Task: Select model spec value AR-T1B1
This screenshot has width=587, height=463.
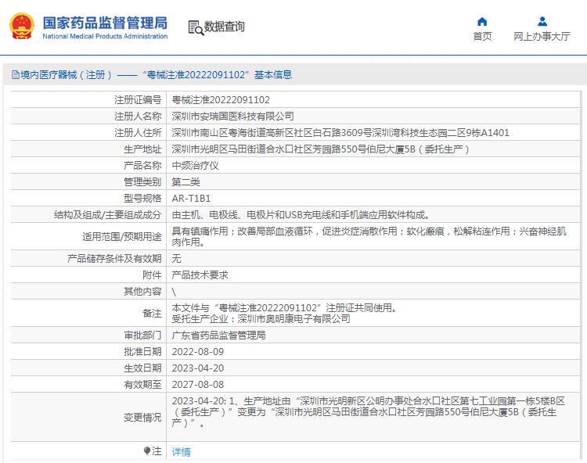Action: tap(191, 199)
